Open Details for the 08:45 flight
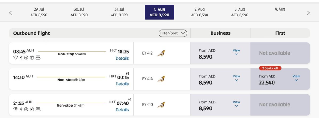Viewport: 319px width, 118px height. pos(122,58)
